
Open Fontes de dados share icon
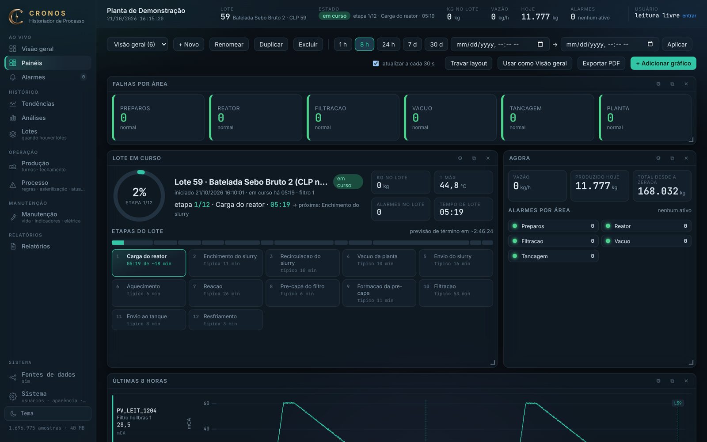[13, 377]
